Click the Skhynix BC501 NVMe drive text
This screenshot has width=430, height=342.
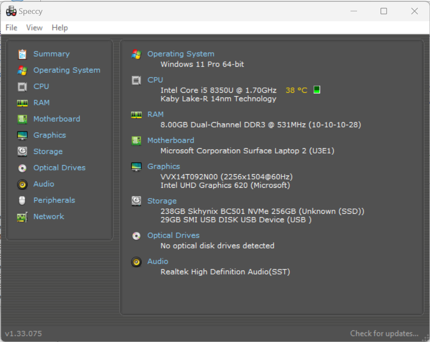coord(262,211)
